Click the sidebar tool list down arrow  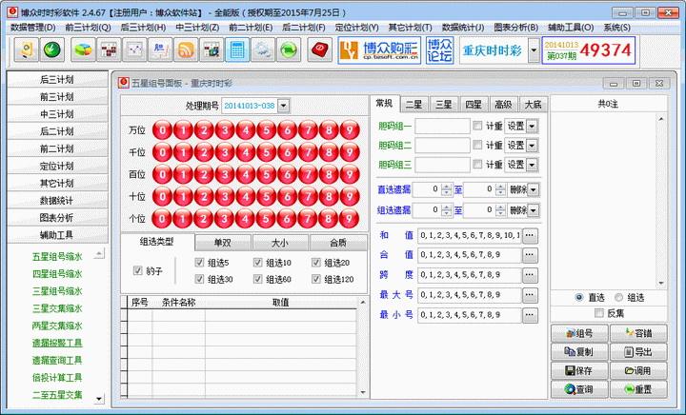(99, 399)
